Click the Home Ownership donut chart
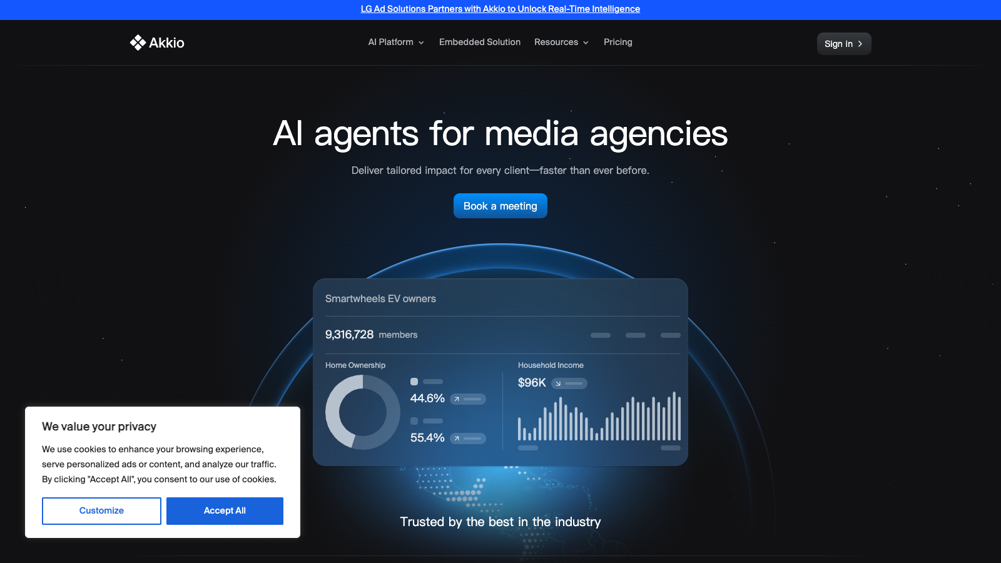 [x=363, y=412]
